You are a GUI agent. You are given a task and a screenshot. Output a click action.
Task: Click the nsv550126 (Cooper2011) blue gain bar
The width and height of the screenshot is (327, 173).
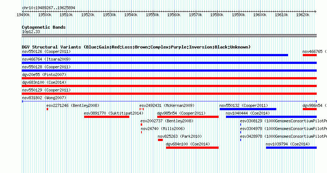click(155, 55)
